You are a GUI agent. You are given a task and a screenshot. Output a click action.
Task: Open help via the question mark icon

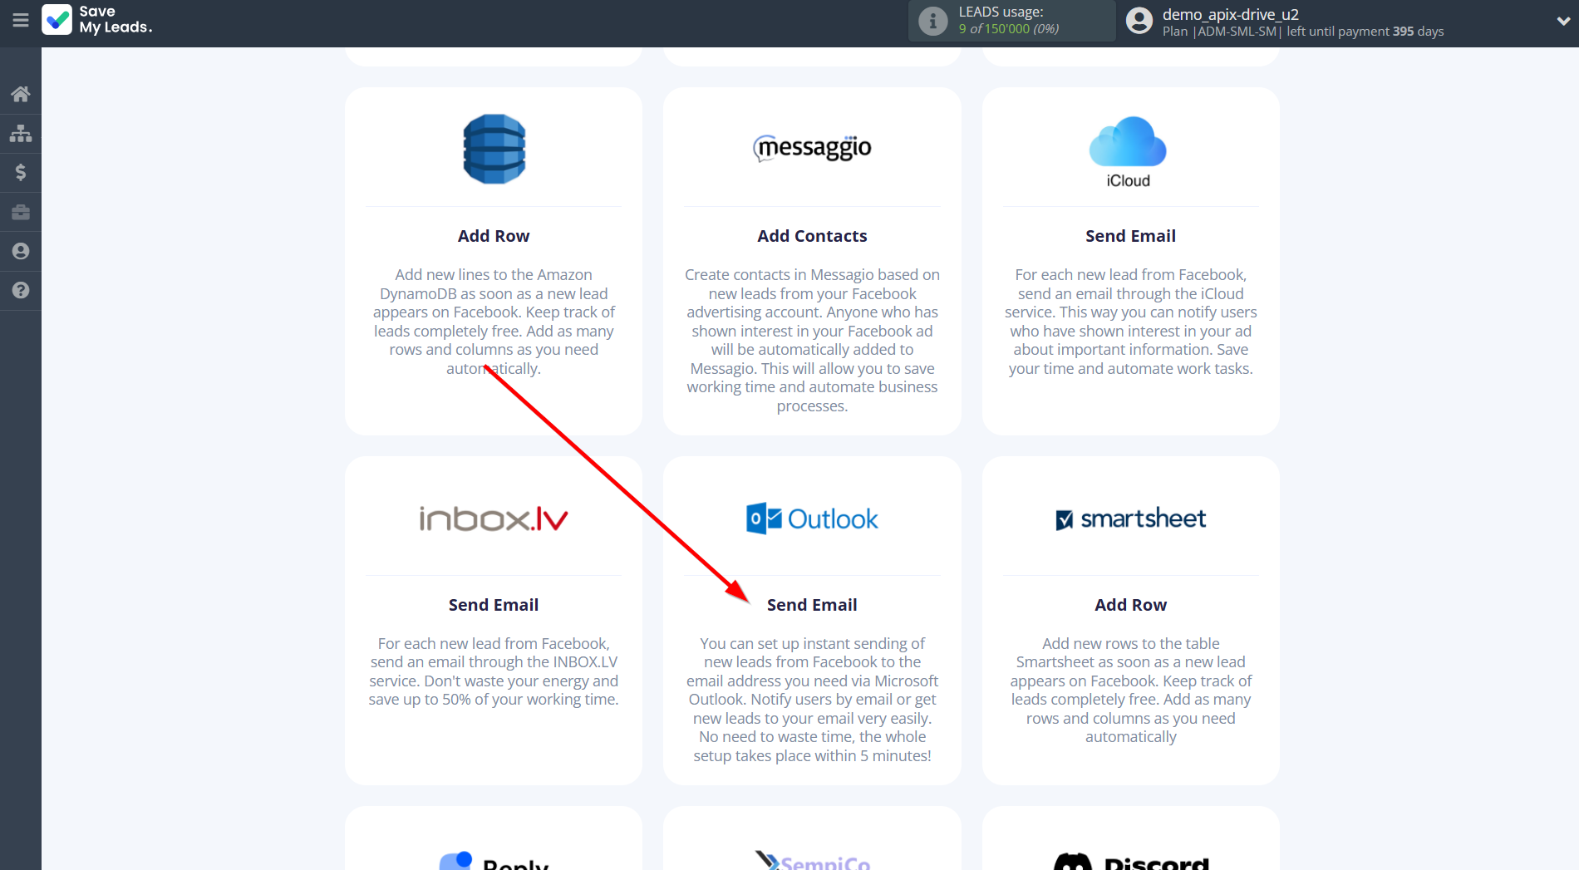[x=20, y=290]
